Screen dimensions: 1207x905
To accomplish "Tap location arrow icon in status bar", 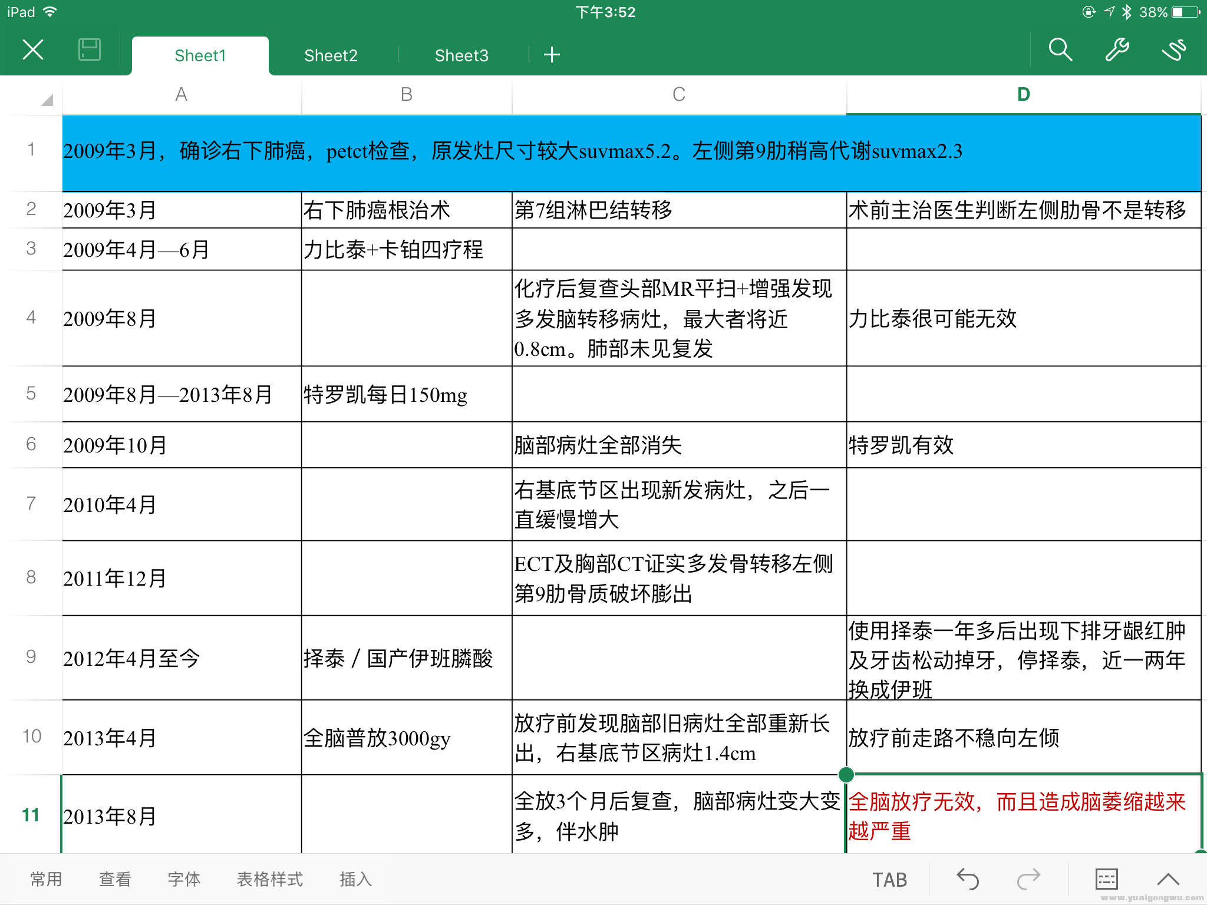I will (1109, 12).
